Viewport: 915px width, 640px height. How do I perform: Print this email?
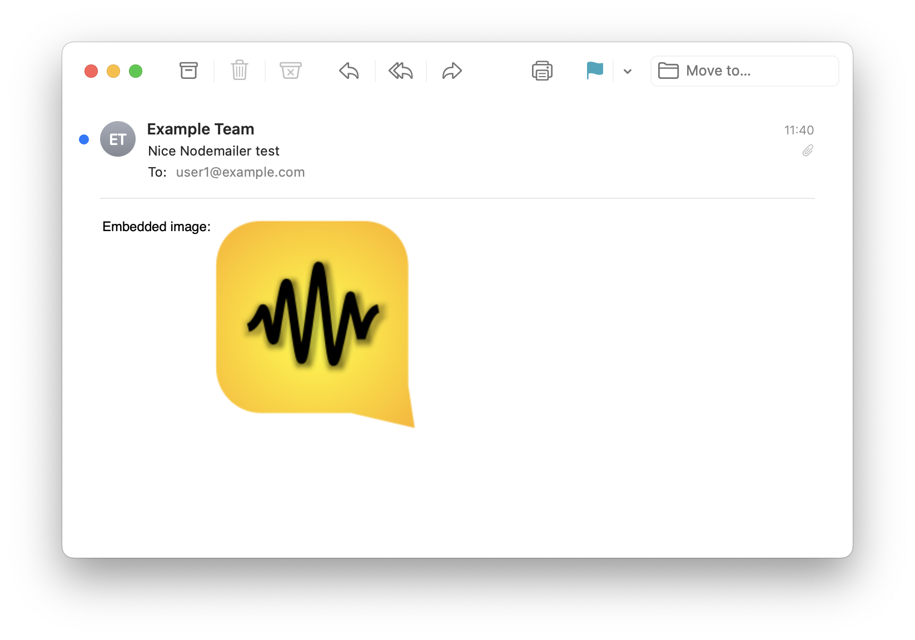(542, 71)
